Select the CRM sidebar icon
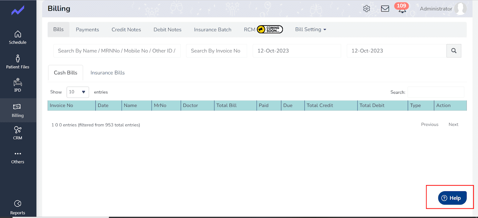478x218 pixels. pyautogui.click(x=18, y=133)
